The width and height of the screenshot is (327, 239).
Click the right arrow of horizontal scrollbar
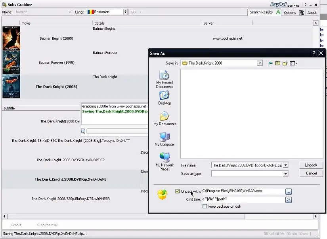point(316,216)
